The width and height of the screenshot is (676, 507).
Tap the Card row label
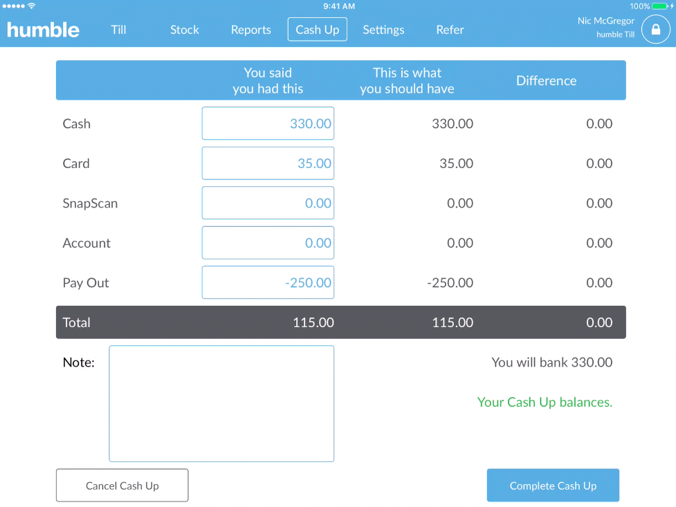pos(76,163)
